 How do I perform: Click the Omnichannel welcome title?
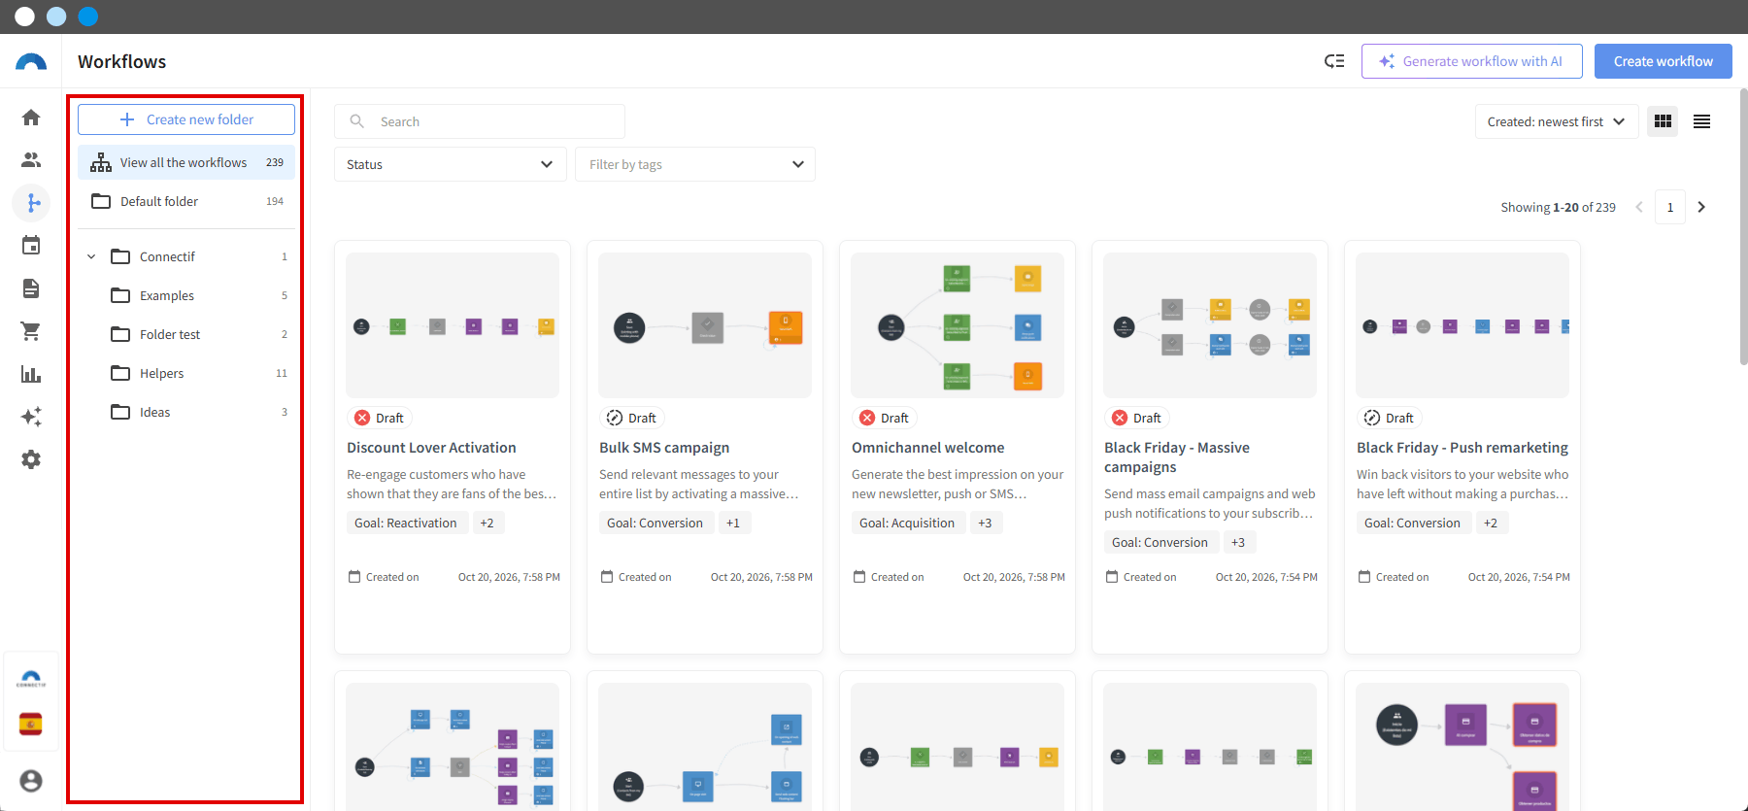[x=928, y=448]
